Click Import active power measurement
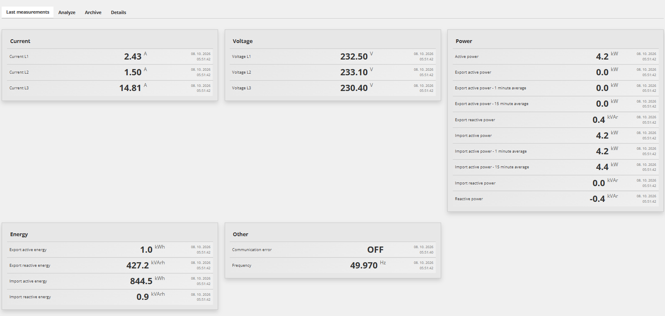The image size is (665, 316). point(556,136)
